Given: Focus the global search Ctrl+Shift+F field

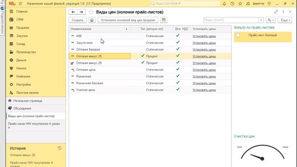Looking at the screenshot, I should click(x=185, y=4).
